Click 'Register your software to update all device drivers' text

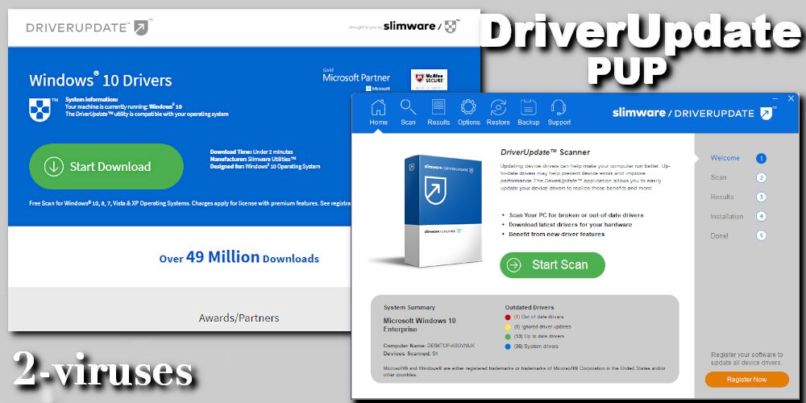pos(746,359)
